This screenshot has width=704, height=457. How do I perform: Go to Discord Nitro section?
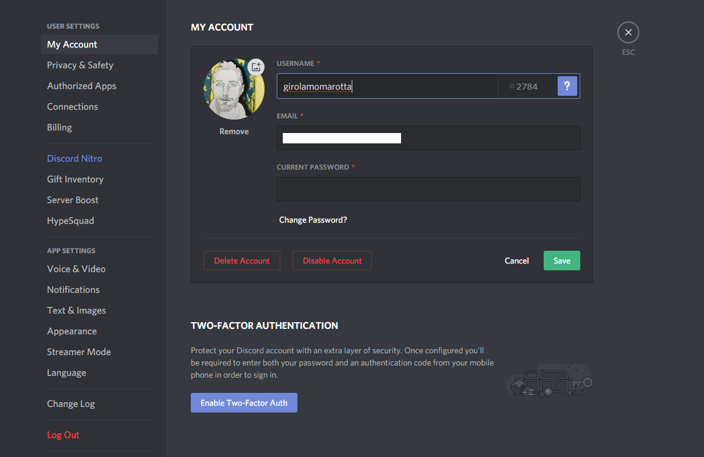74,159
